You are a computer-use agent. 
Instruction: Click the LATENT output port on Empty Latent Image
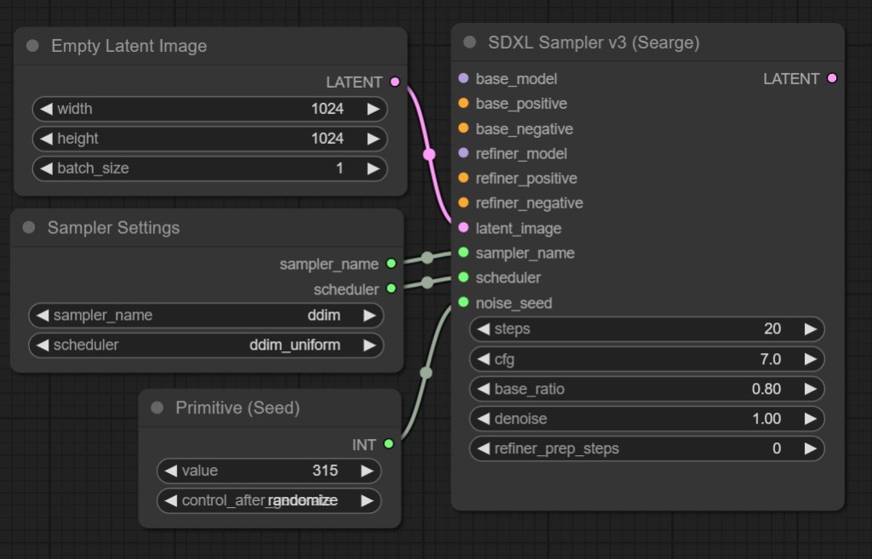[394, 83]
